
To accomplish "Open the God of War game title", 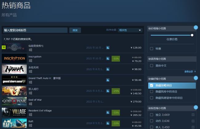I will point(35,100).
